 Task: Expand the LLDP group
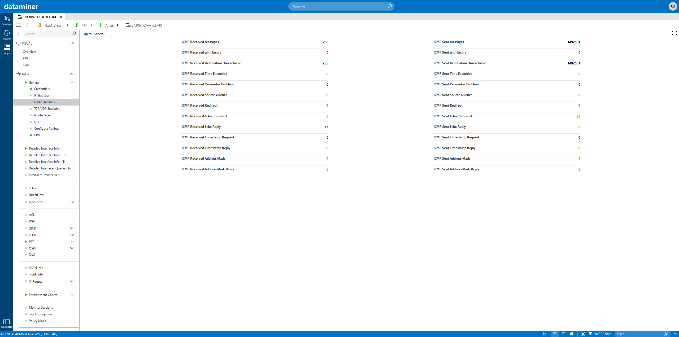[72, 235]
